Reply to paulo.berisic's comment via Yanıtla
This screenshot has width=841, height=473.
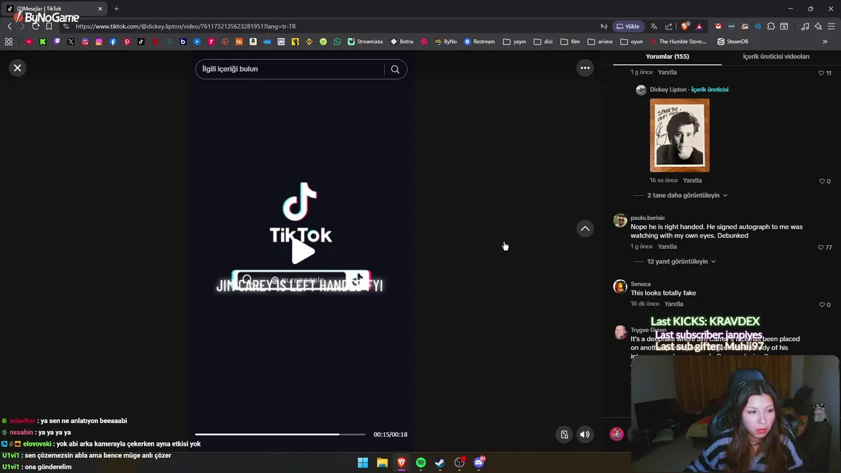click(x=667, y=247)
